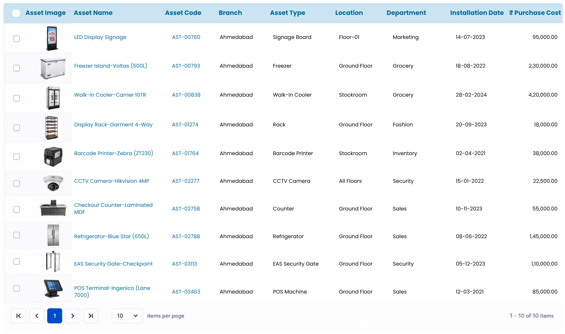
Task: View the CCTV Camera thumbnail
Action: 53,183
